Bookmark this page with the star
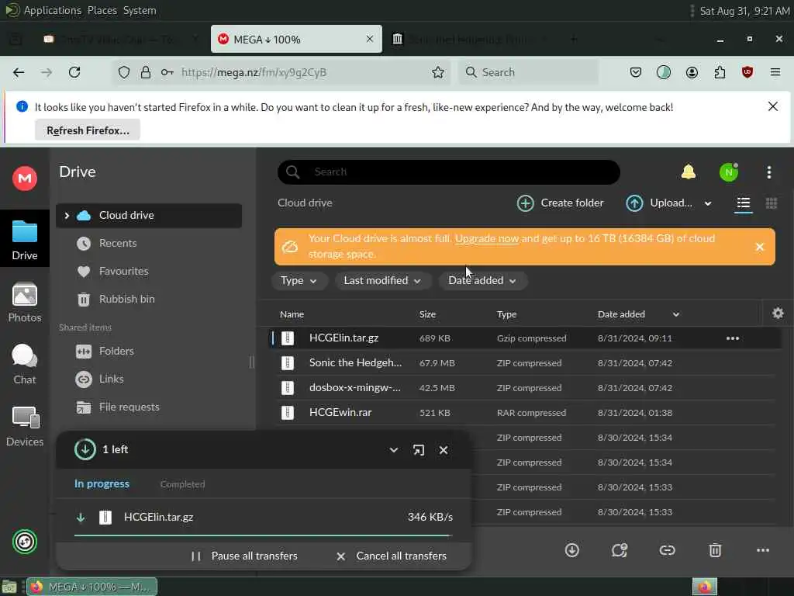 click(438, 72)
